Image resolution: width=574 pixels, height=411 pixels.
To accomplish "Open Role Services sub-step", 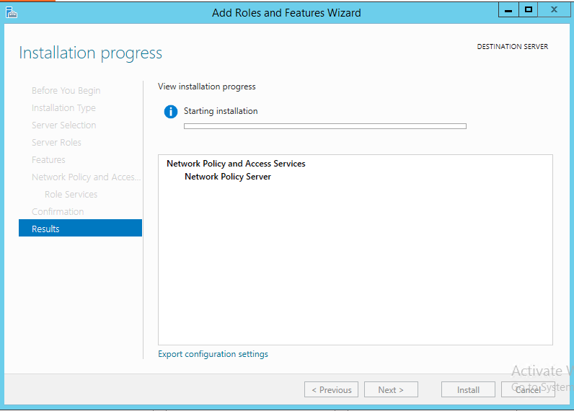I will click(x=71, y=195).
